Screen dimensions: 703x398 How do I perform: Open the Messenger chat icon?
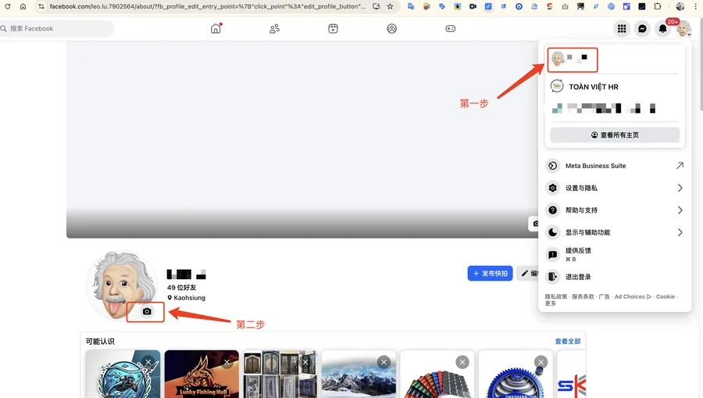pos(642,29)
